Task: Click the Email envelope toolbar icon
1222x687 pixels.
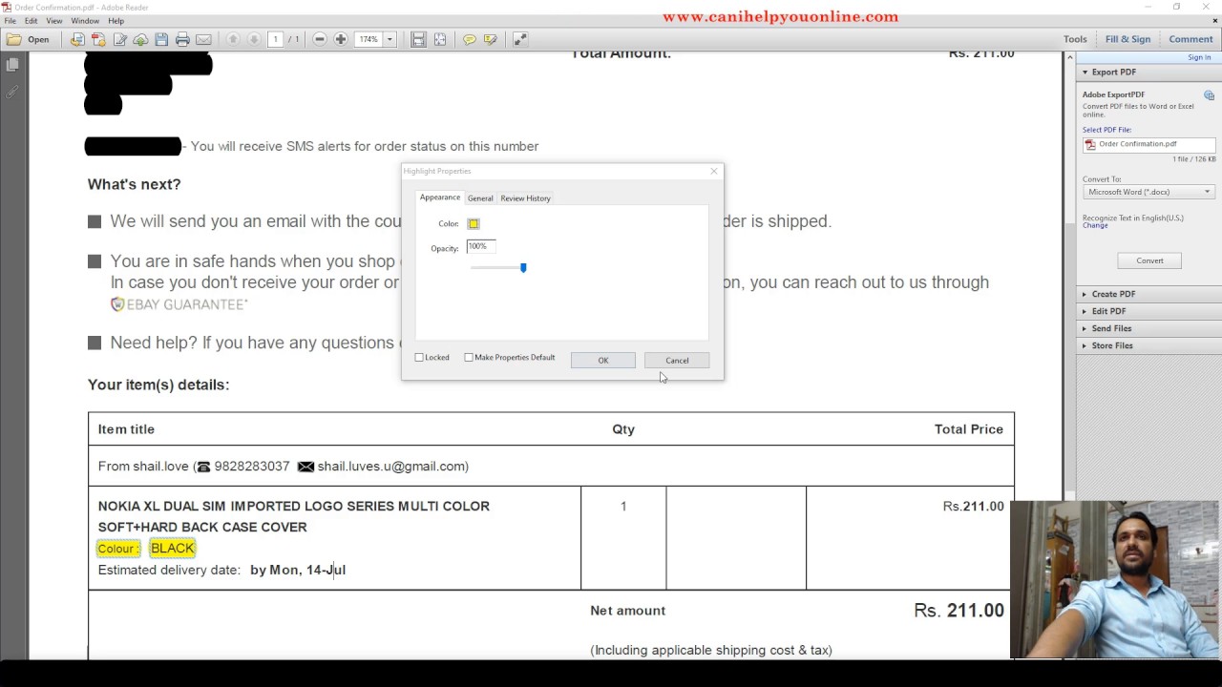Action: point(203,39)
